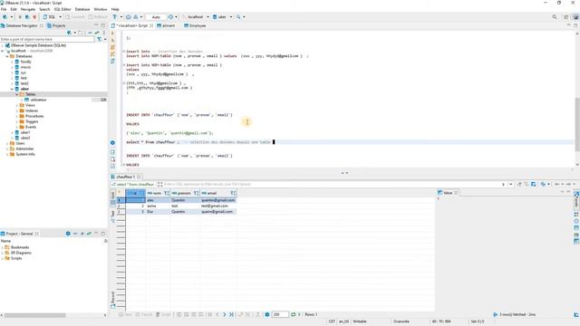Edit the fetch size 200 field

tap(280, 314)
